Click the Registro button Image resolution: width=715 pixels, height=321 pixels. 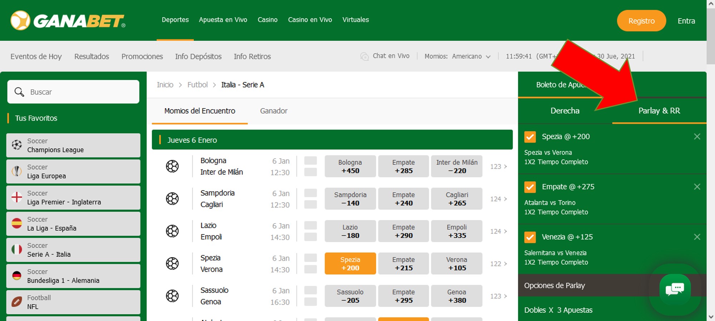coord(641,21)
